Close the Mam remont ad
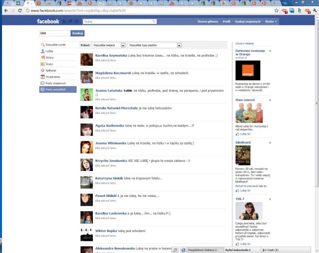This screenshot has width=319, height=253. click(270, 100)
